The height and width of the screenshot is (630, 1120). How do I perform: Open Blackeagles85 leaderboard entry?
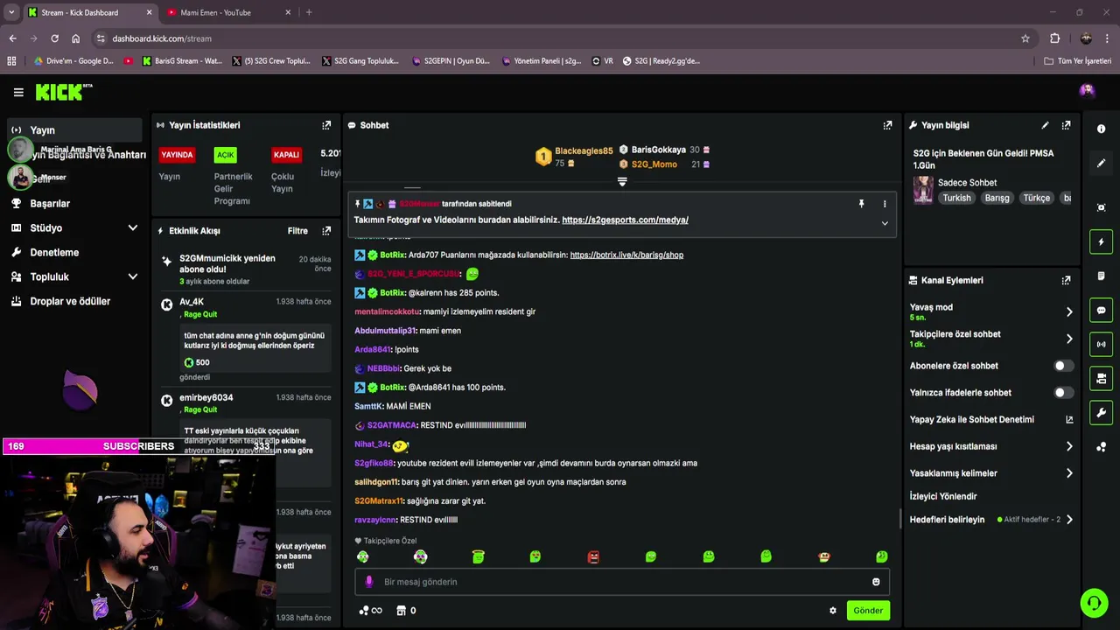click(574, 157)
